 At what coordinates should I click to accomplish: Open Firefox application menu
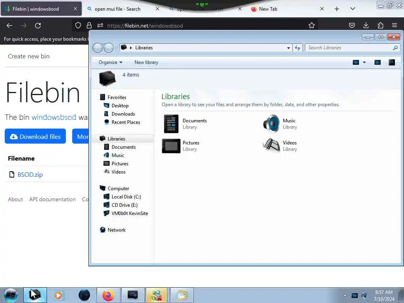pos(395,25)
